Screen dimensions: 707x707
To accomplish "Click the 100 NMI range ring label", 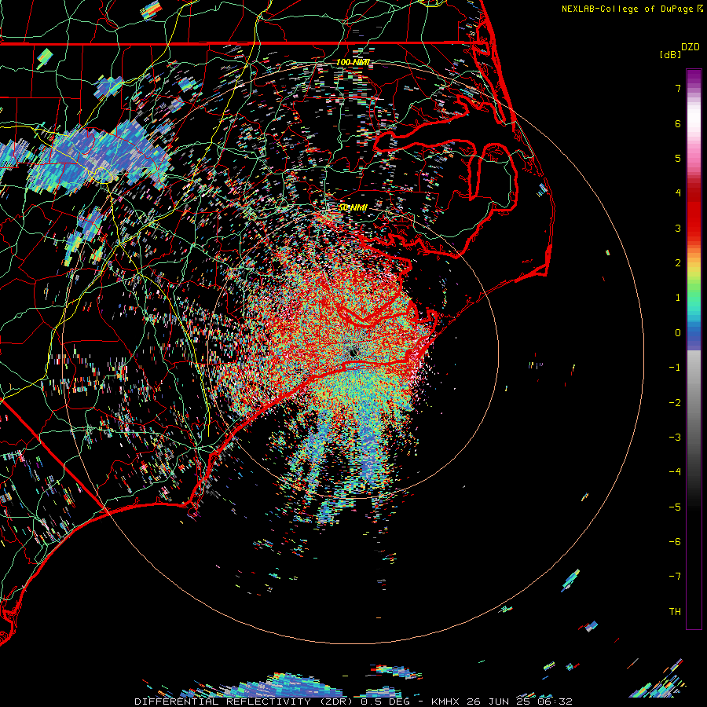I will pos(353,62).
